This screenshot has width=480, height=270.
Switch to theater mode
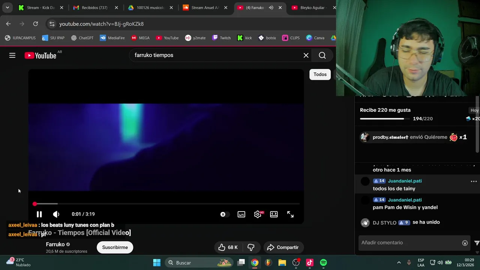pos(274,214)
